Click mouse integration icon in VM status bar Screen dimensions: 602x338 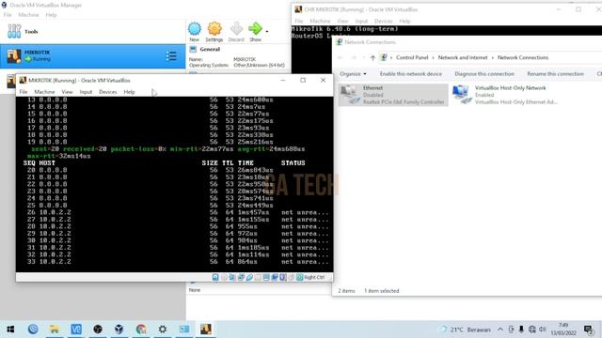point(292,277)
